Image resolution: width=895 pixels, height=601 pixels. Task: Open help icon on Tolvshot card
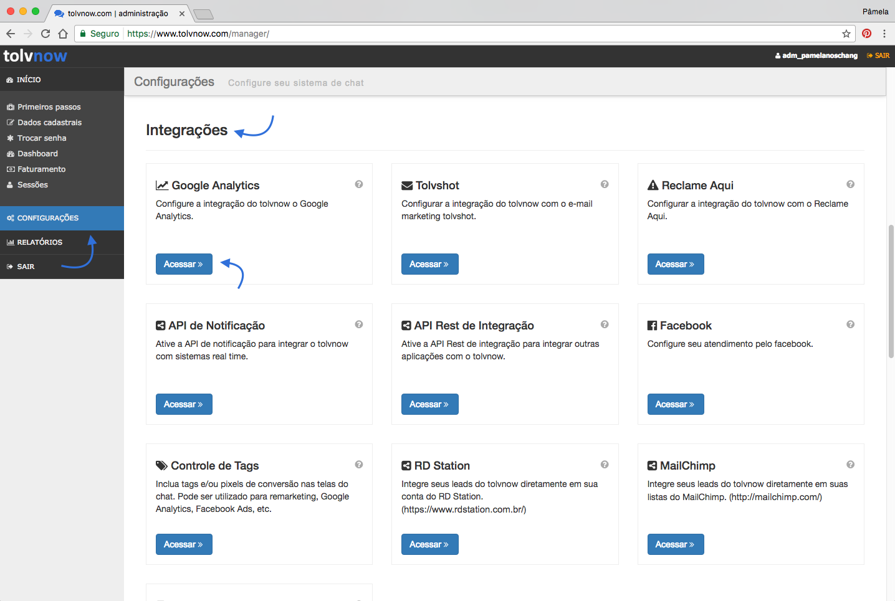pyautogui.click(x=605, y=184)
